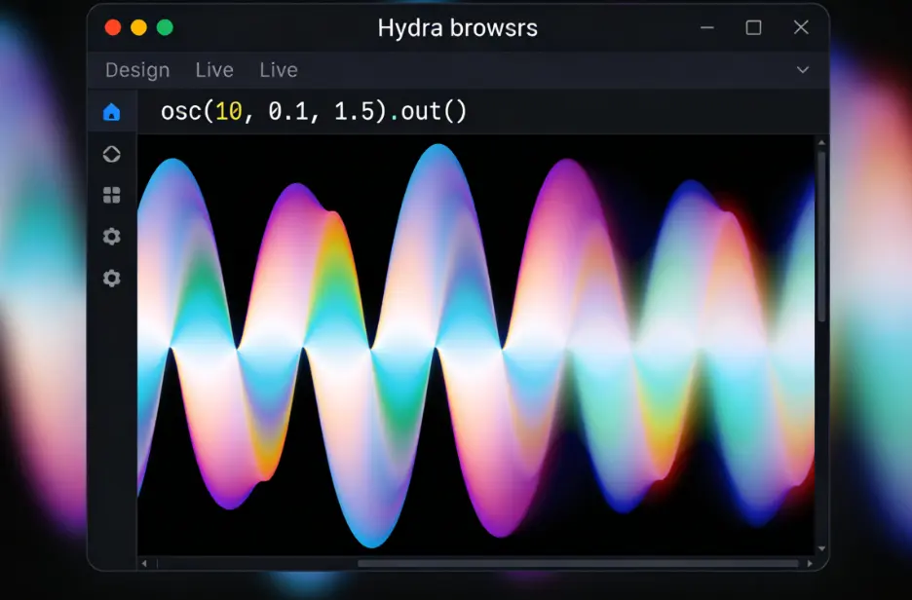Image resolution: width=912 pixels, height=600 pixels.
Task: Switch to the Design tab
Action: (x=137, y=70)
